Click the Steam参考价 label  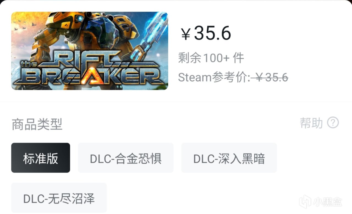pyautogui.click(x=214, y=78)
